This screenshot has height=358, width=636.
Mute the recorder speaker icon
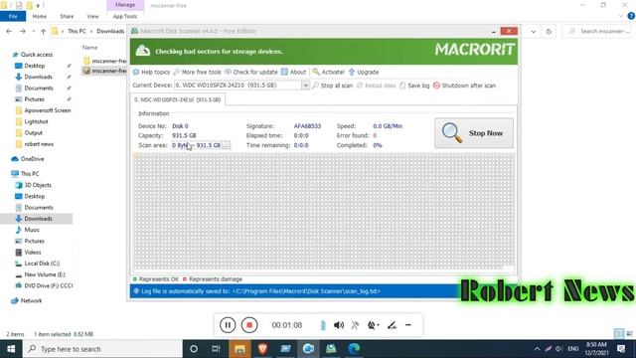tap(339, 325)
